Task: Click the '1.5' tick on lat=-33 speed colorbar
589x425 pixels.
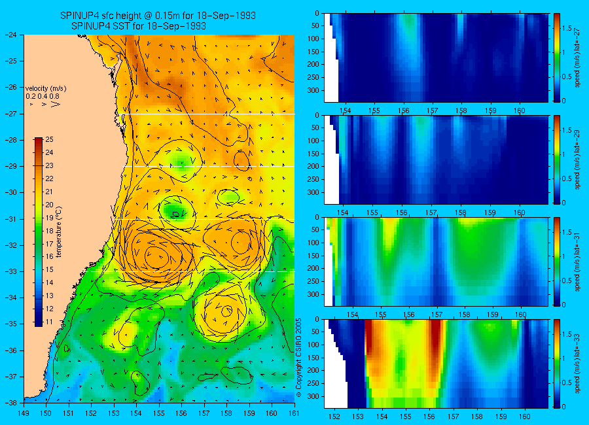Action: click(567, 334)
